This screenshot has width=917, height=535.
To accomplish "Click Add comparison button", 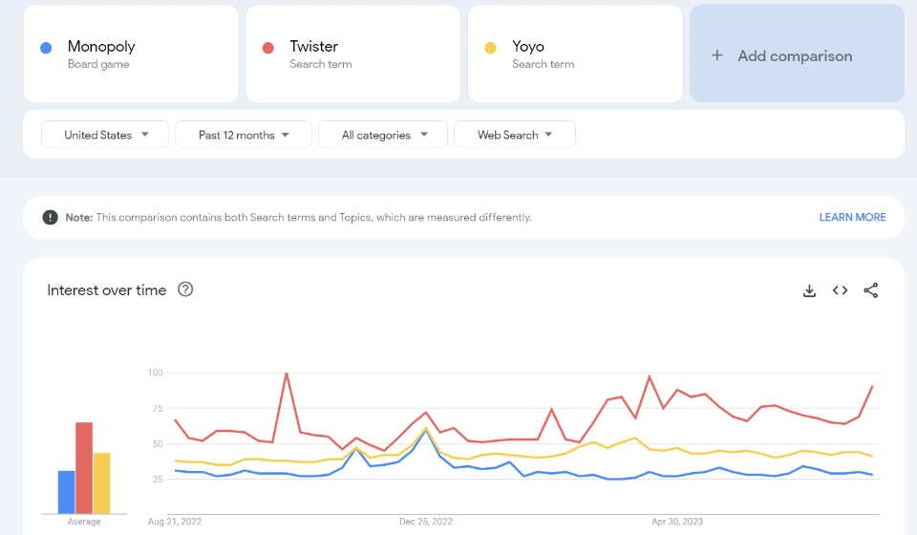I will coord(797,55).
